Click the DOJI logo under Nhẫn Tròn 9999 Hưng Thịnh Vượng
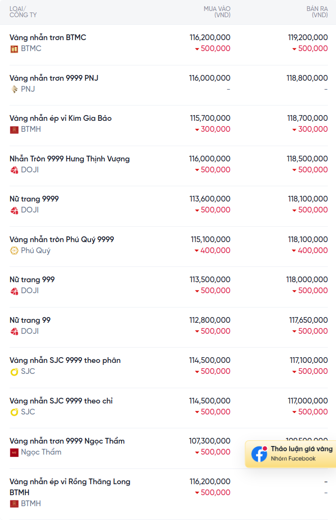This screenshot has width=336, height=520. point(14,170)
